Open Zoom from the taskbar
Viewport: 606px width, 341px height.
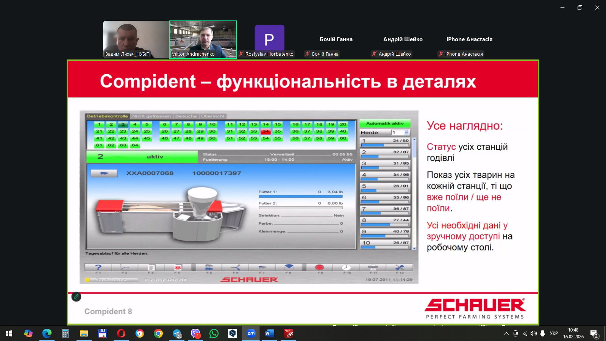click(x=251, y=333)
